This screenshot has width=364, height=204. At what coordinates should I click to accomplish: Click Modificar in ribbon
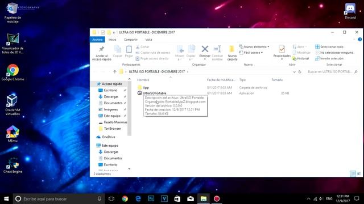[x=301, y=53]
